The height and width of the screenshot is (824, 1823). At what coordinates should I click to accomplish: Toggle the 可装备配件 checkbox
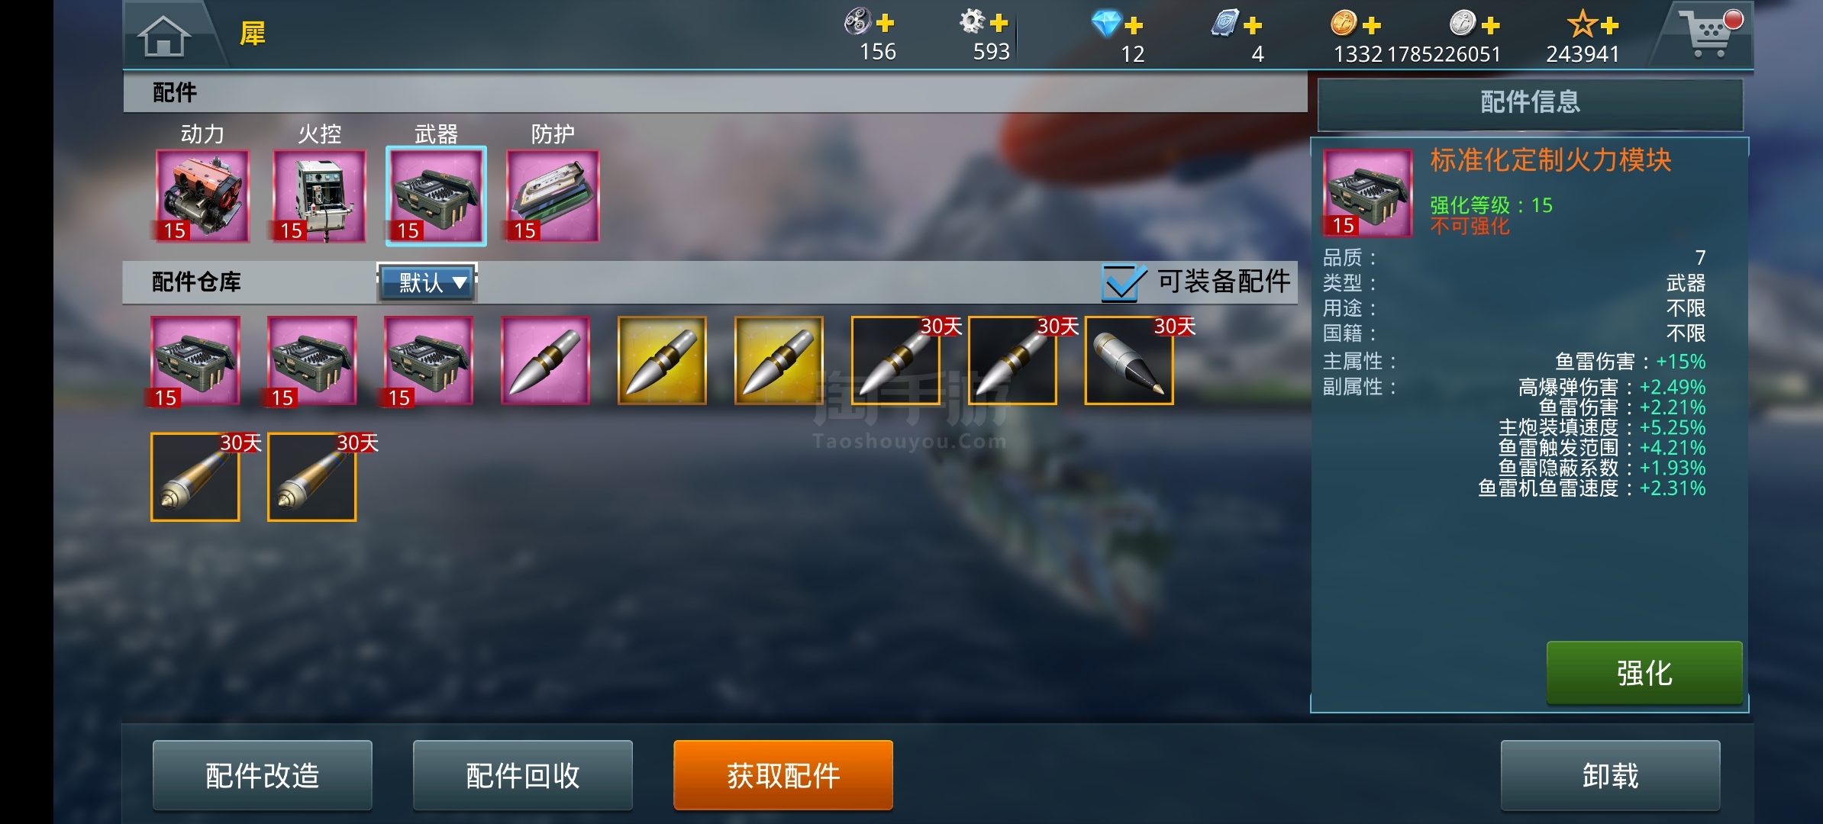1123,282
